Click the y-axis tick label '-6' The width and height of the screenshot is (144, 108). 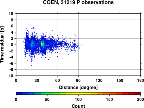(x=11, y=63)
